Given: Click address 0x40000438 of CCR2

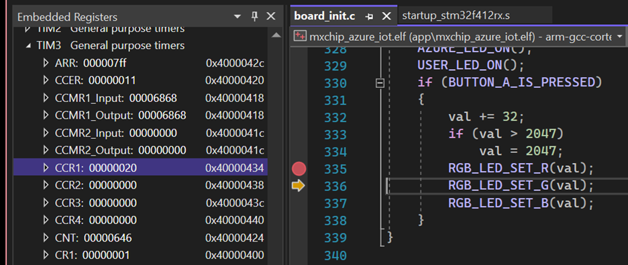Looking at the screenshot, I should click(x=235, y=185).
